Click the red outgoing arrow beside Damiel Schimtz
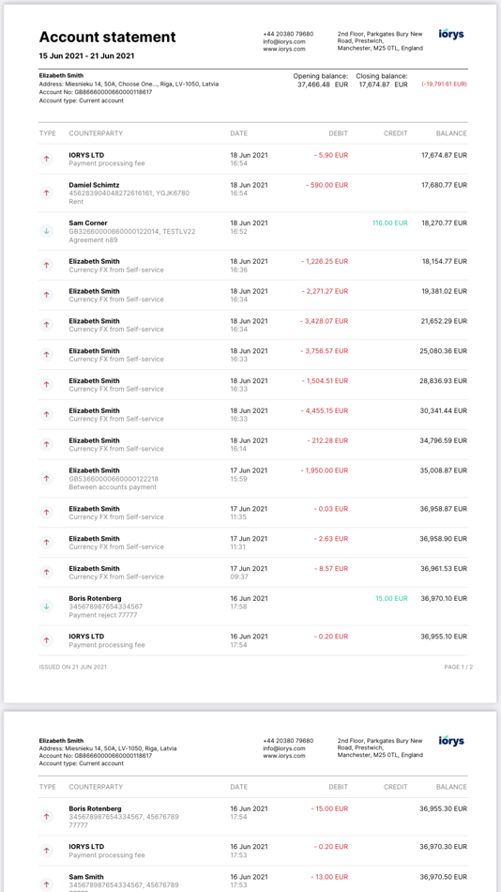This screenshot has height=892, width=501. click(x=47, y=192)
